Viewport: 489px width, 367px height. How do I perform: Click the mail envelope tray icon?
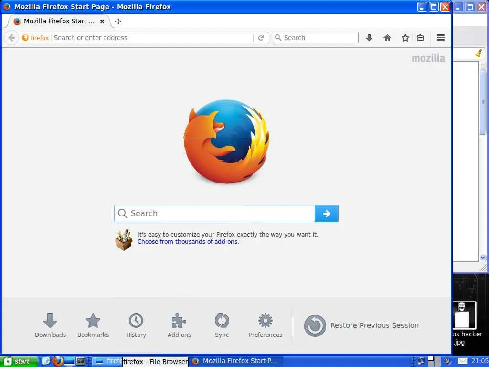pyautogui.click(x=463, y=361)
